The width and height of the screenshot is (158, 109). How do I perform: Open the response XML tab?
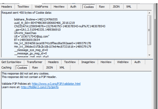point(62,67)
